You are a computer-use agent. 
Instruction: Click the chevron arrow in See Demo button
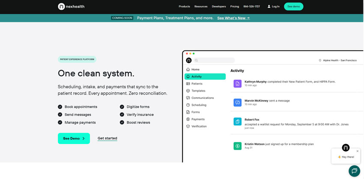tap(84, 138)
